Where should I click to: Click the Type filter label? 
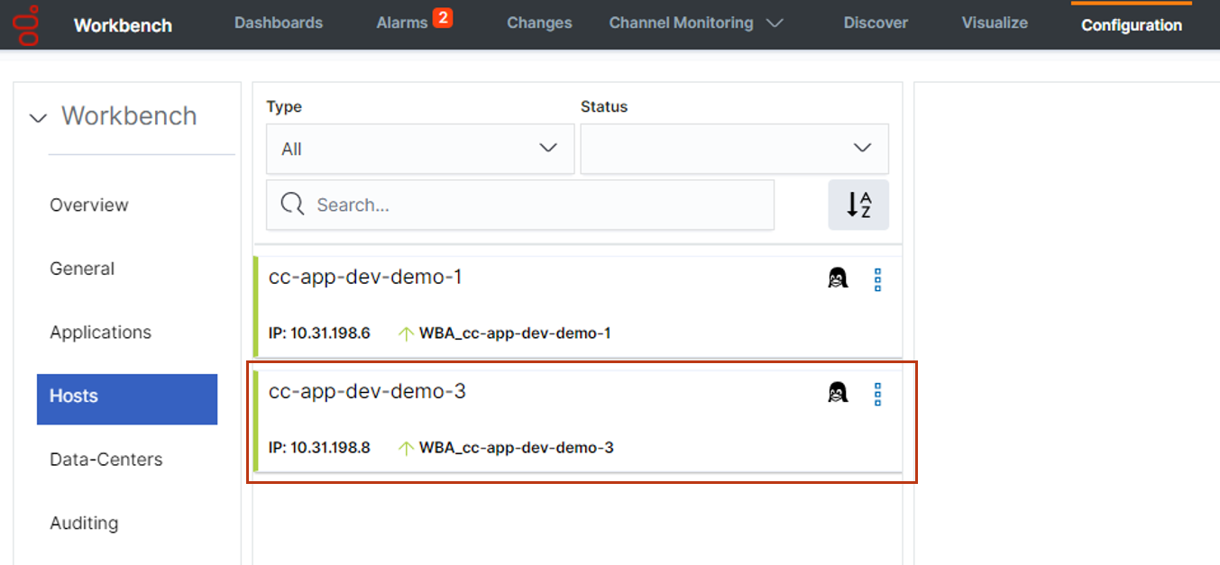pos(284,107)
